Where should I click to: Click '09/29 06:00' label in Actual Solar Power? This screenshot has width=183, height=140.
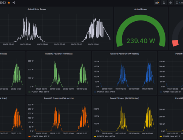[x=8, y=44]
